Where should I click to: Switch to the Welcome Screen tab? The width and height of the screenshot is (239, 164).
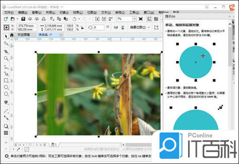pyautogui.click(x=23, y=35)
